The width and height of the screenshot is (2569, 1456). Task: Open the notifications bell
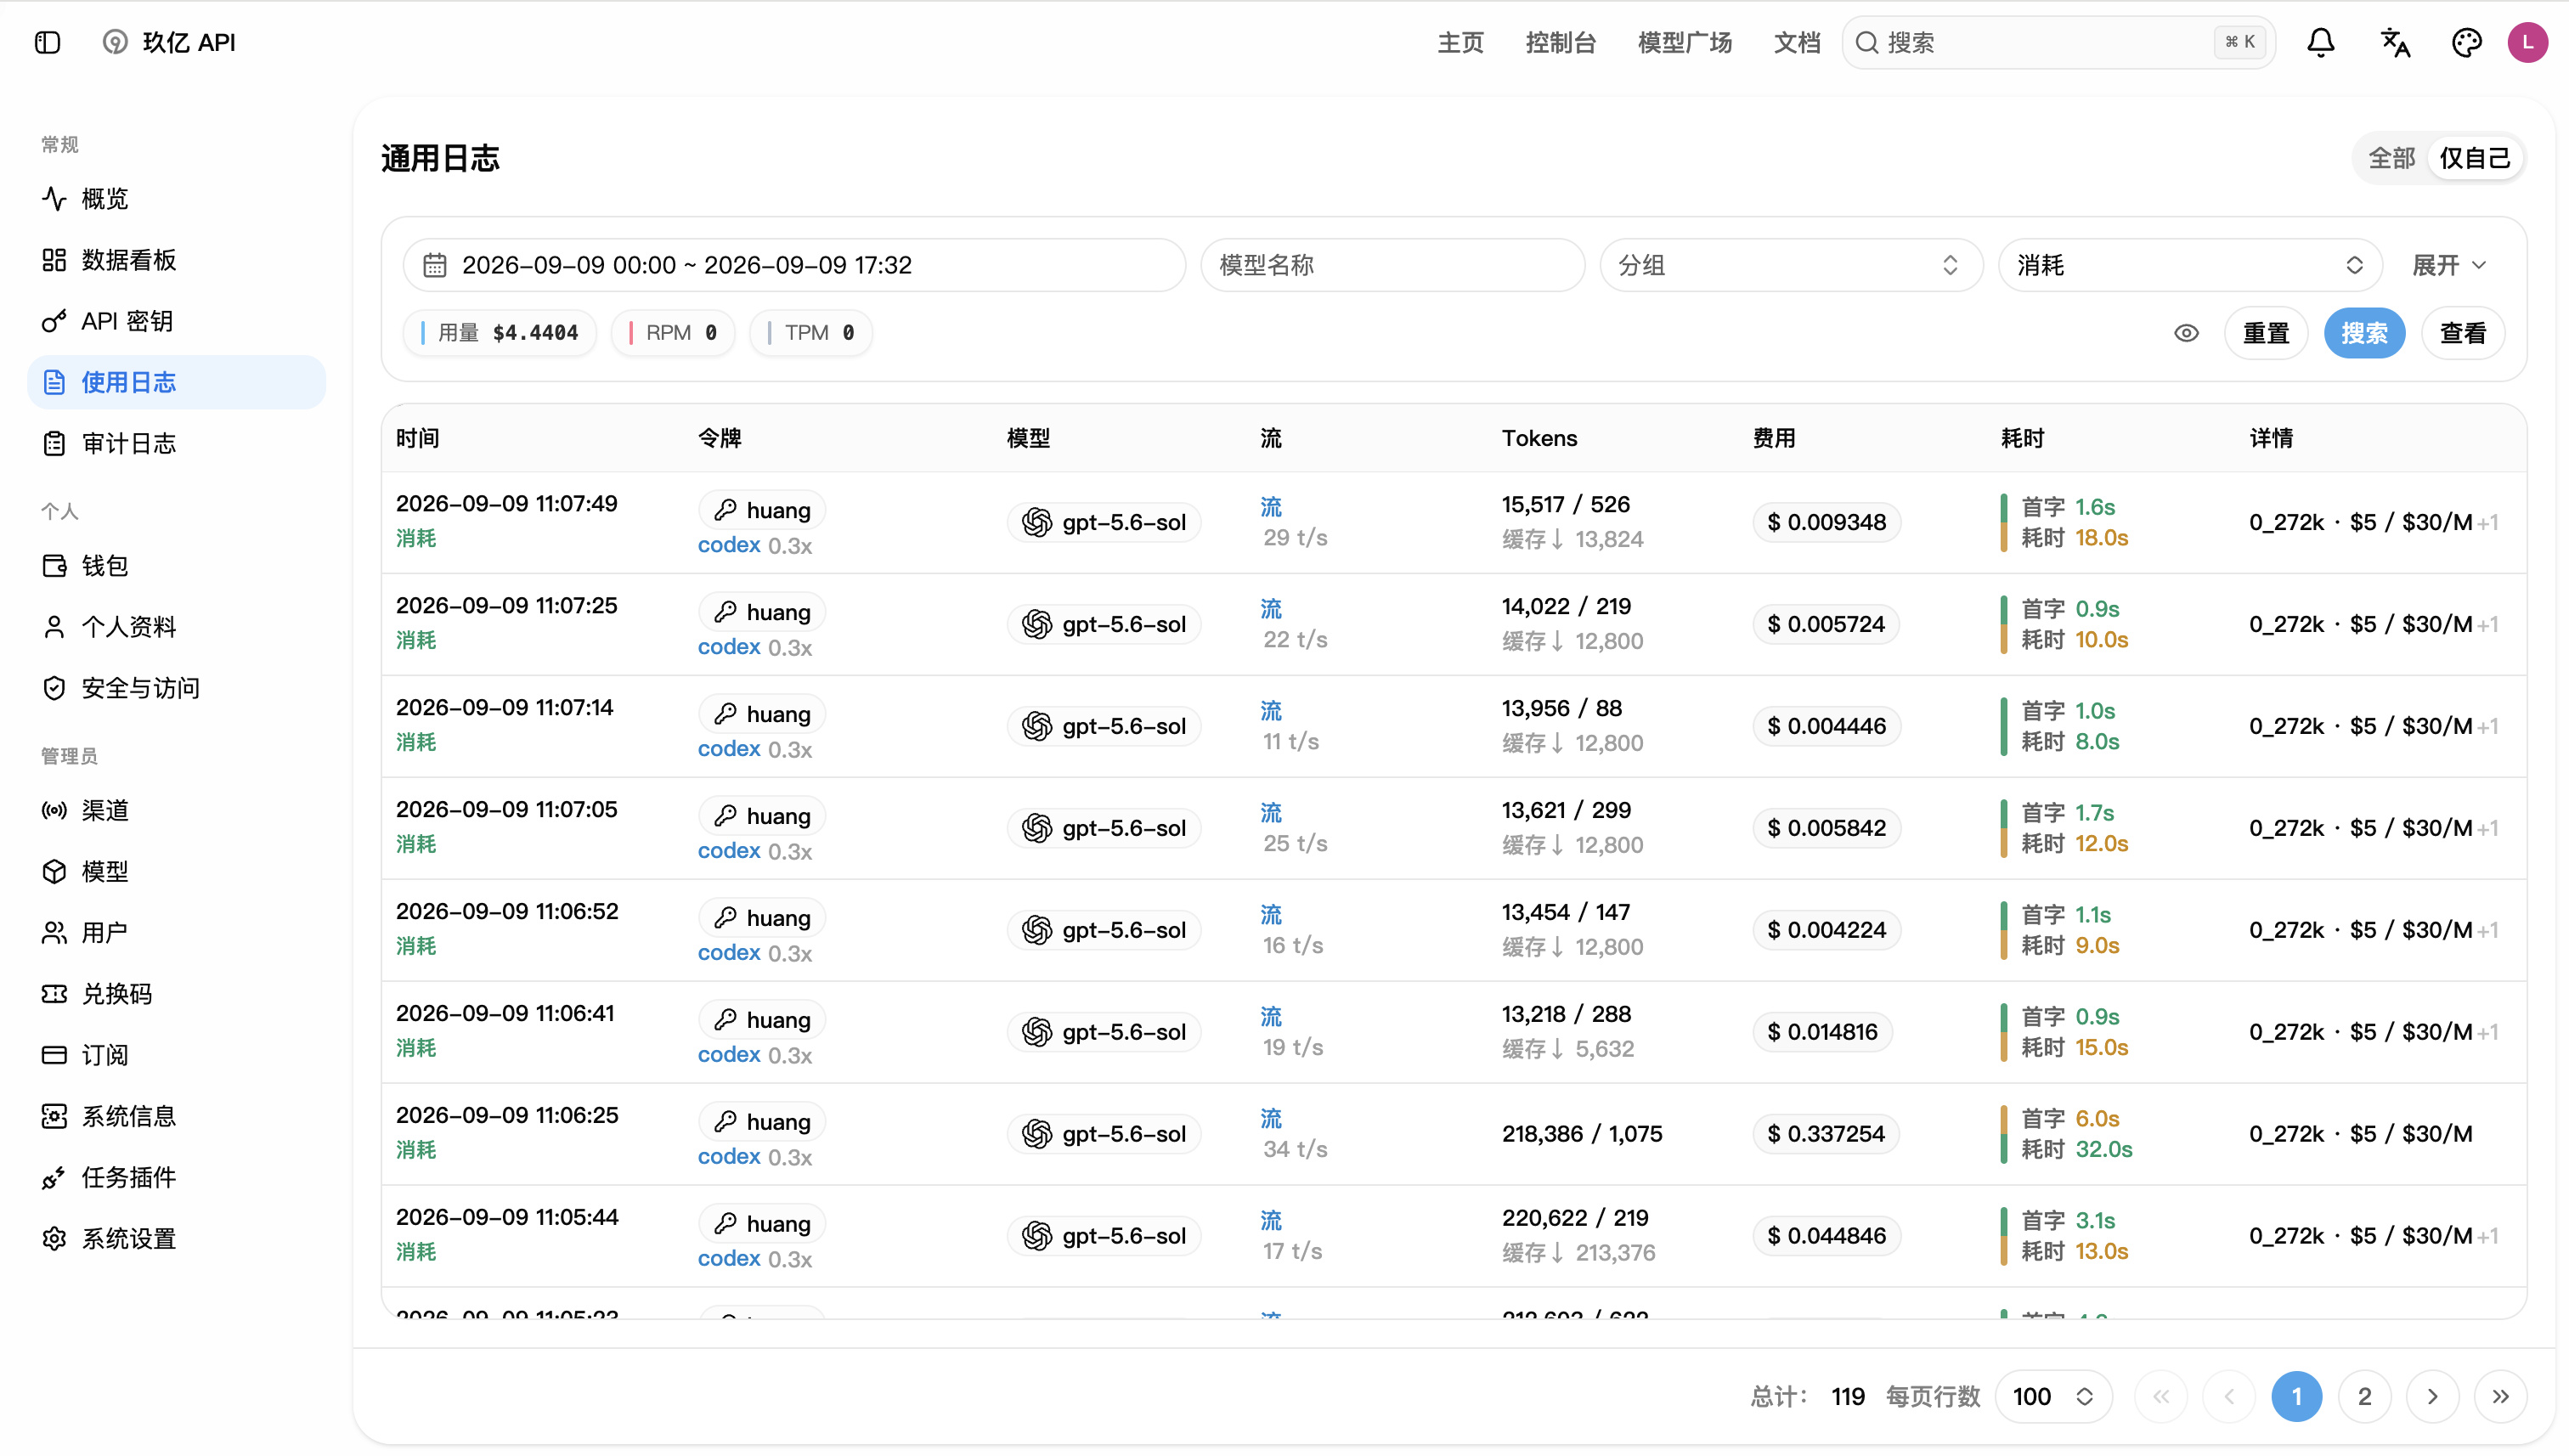pyautogui.click(x=2320, y=42)
